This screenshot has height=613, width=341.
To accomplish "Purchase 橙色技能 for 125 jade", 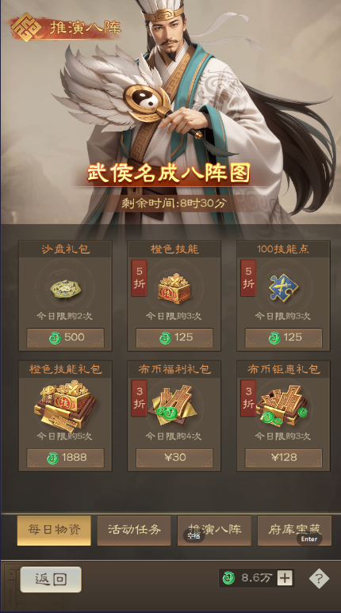I will tap(174, 337).
